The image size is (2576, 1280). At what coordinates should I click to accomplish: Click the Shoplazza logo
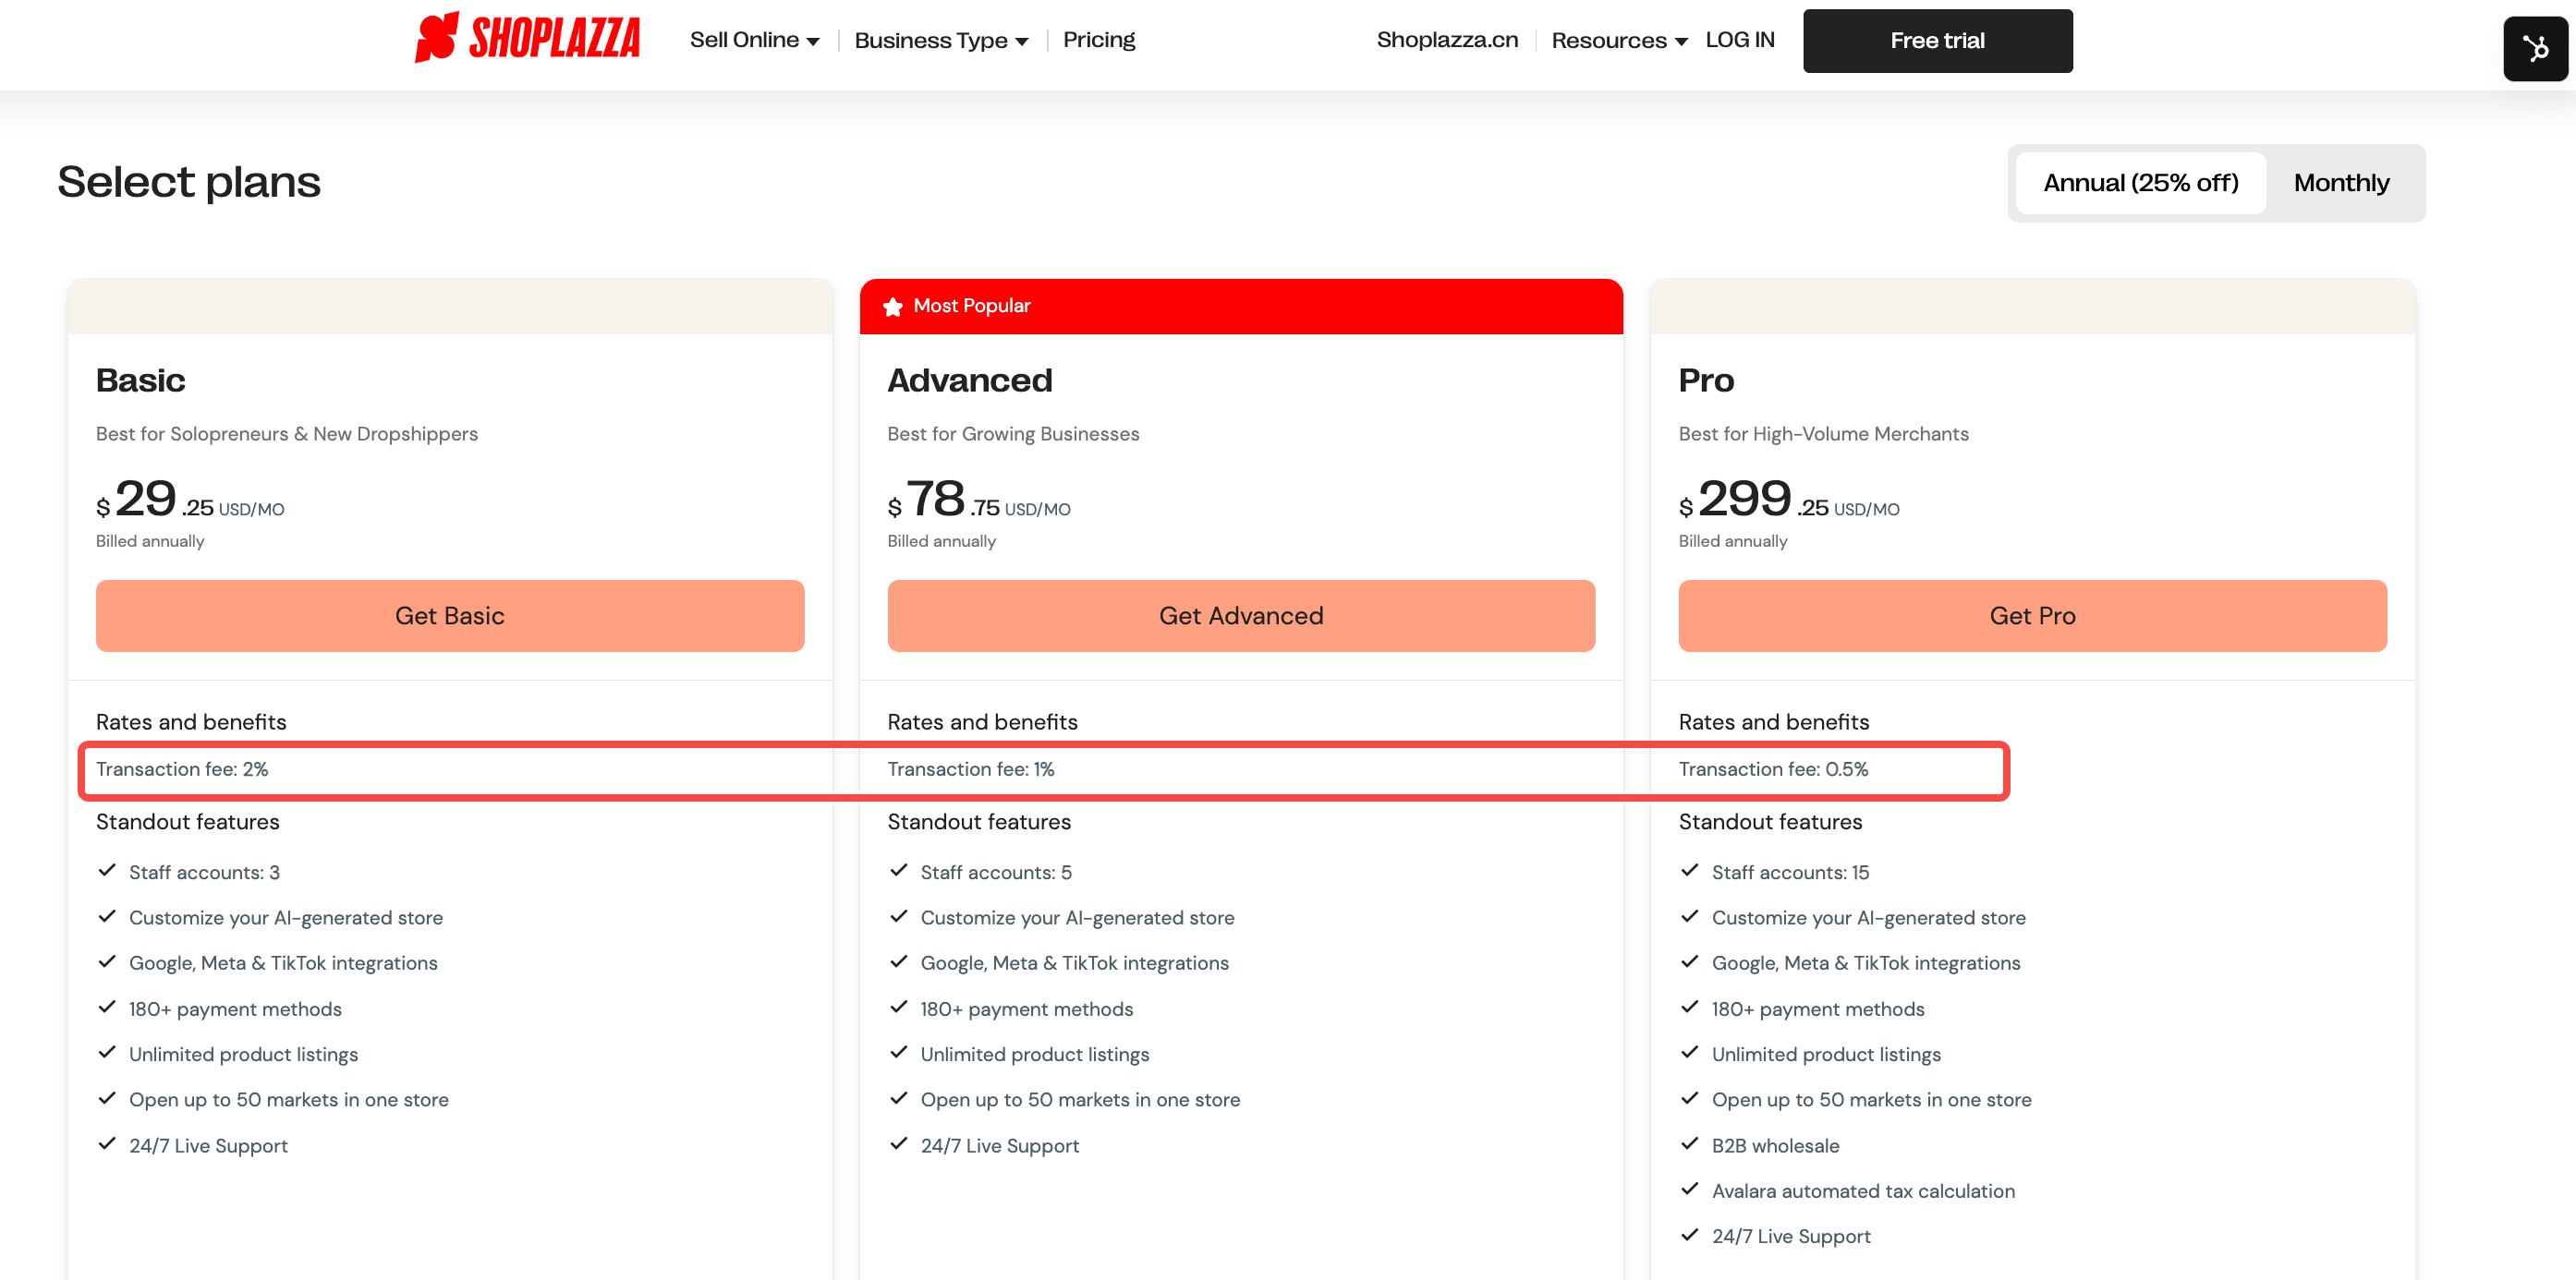coord(527,39)
